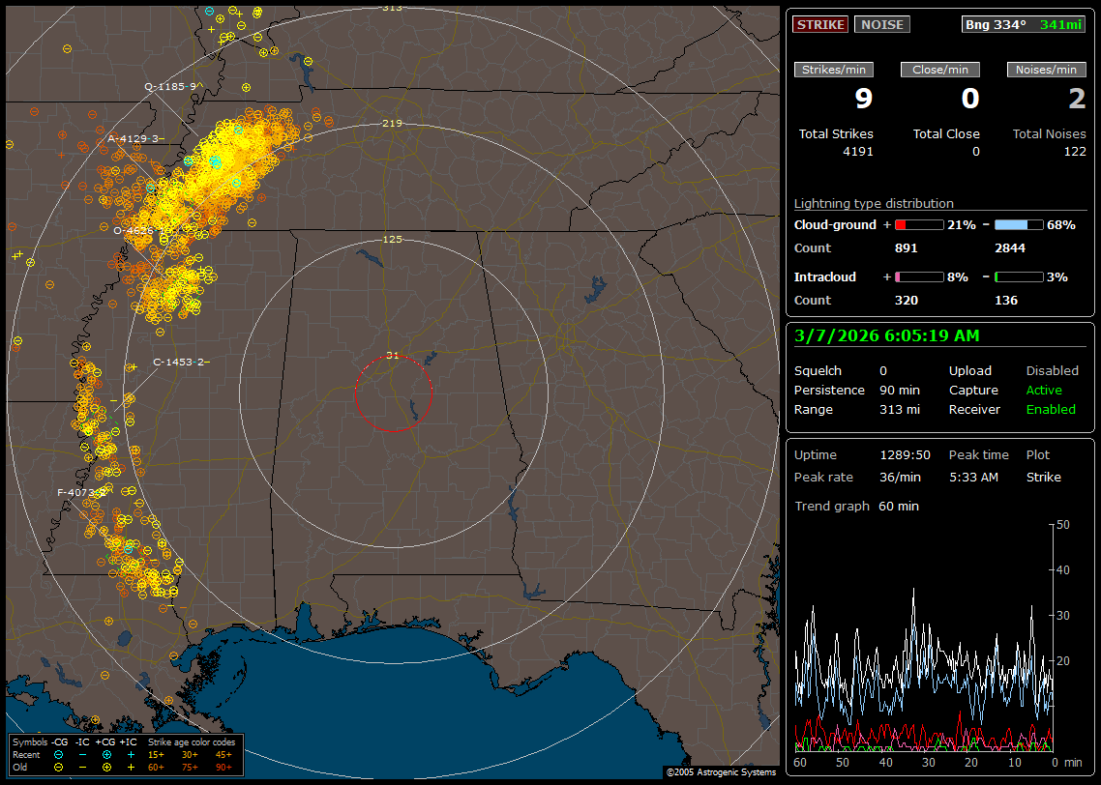1101x785 pixels.
Task: Click the old negative CG legend symbol
Action: pyautogui.click(x=59, y=766)
